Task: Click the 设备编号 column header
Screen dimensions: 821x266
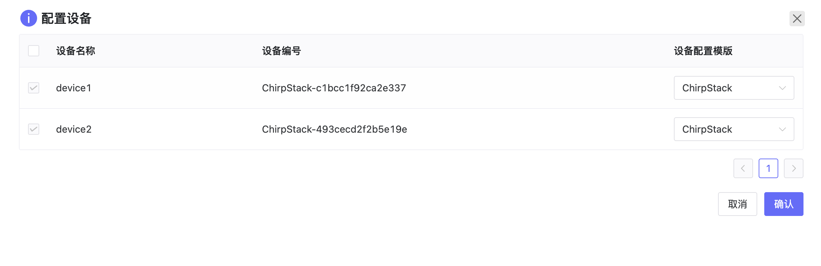Action: click(x=282, y=51)
